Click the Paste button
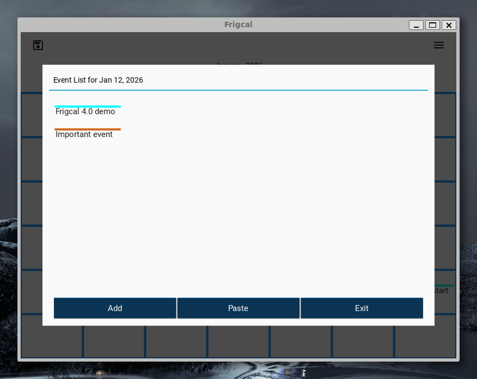 [238, 308]
